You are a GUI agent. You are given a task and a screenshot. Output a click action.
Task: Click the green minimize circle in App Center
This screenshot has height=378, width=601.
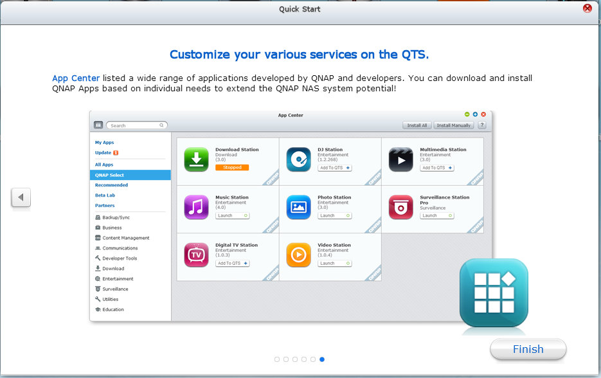pyautogui.click(x=467, y=114)
